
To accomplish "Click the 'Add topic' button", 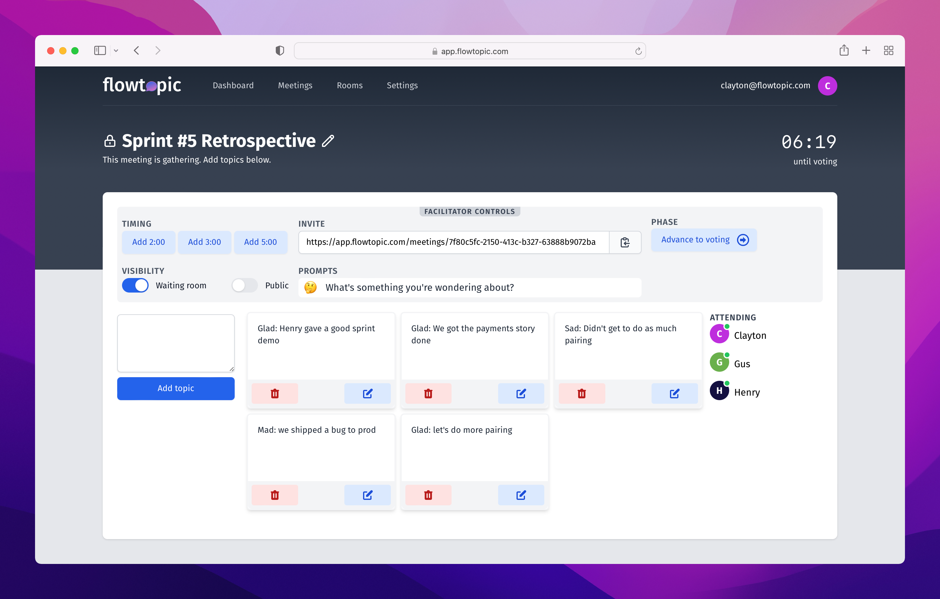I will coord(176,388).
